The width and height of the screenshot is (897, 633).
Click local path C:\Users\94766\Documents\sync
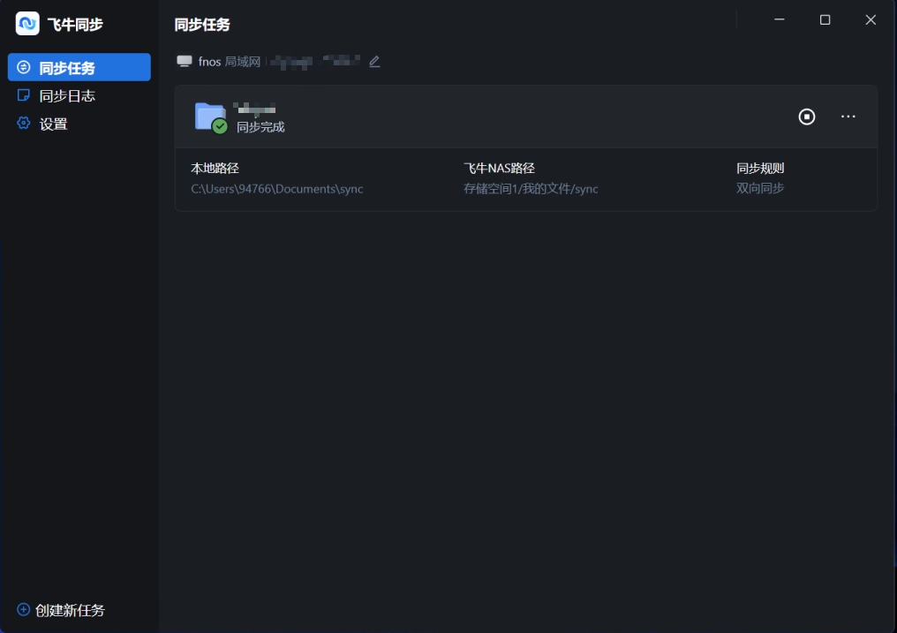[x=277, y=189]
